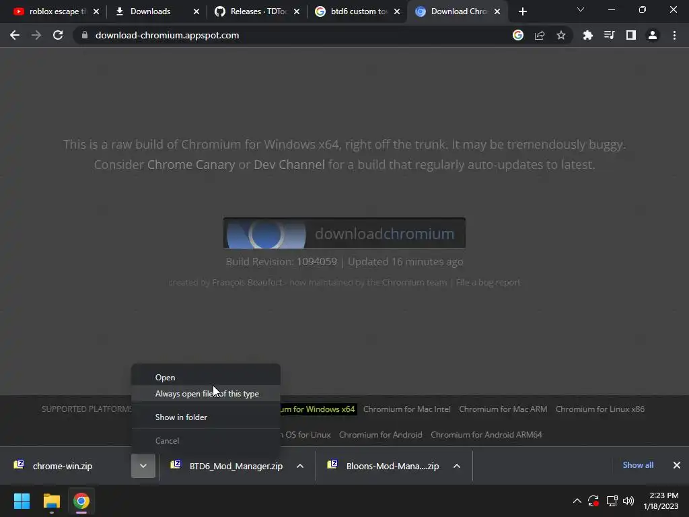Open the Extensions puzzle icon
Screen dimensions: 689x517
coord(587,35)
